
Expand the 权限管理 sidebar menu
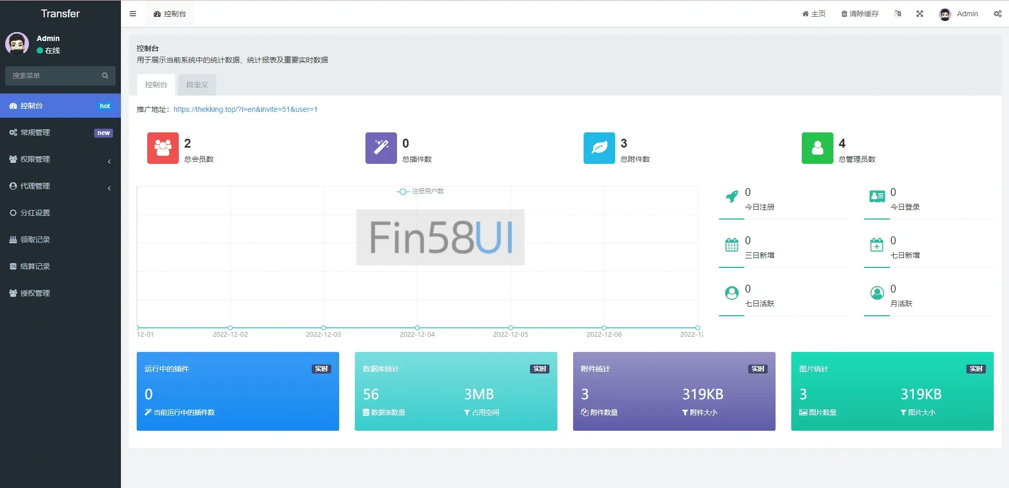60,159
